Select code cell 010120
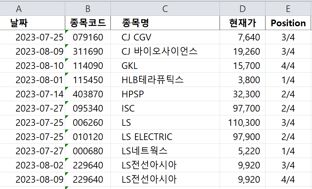312x189 pixels. click(x=88, y=137)
